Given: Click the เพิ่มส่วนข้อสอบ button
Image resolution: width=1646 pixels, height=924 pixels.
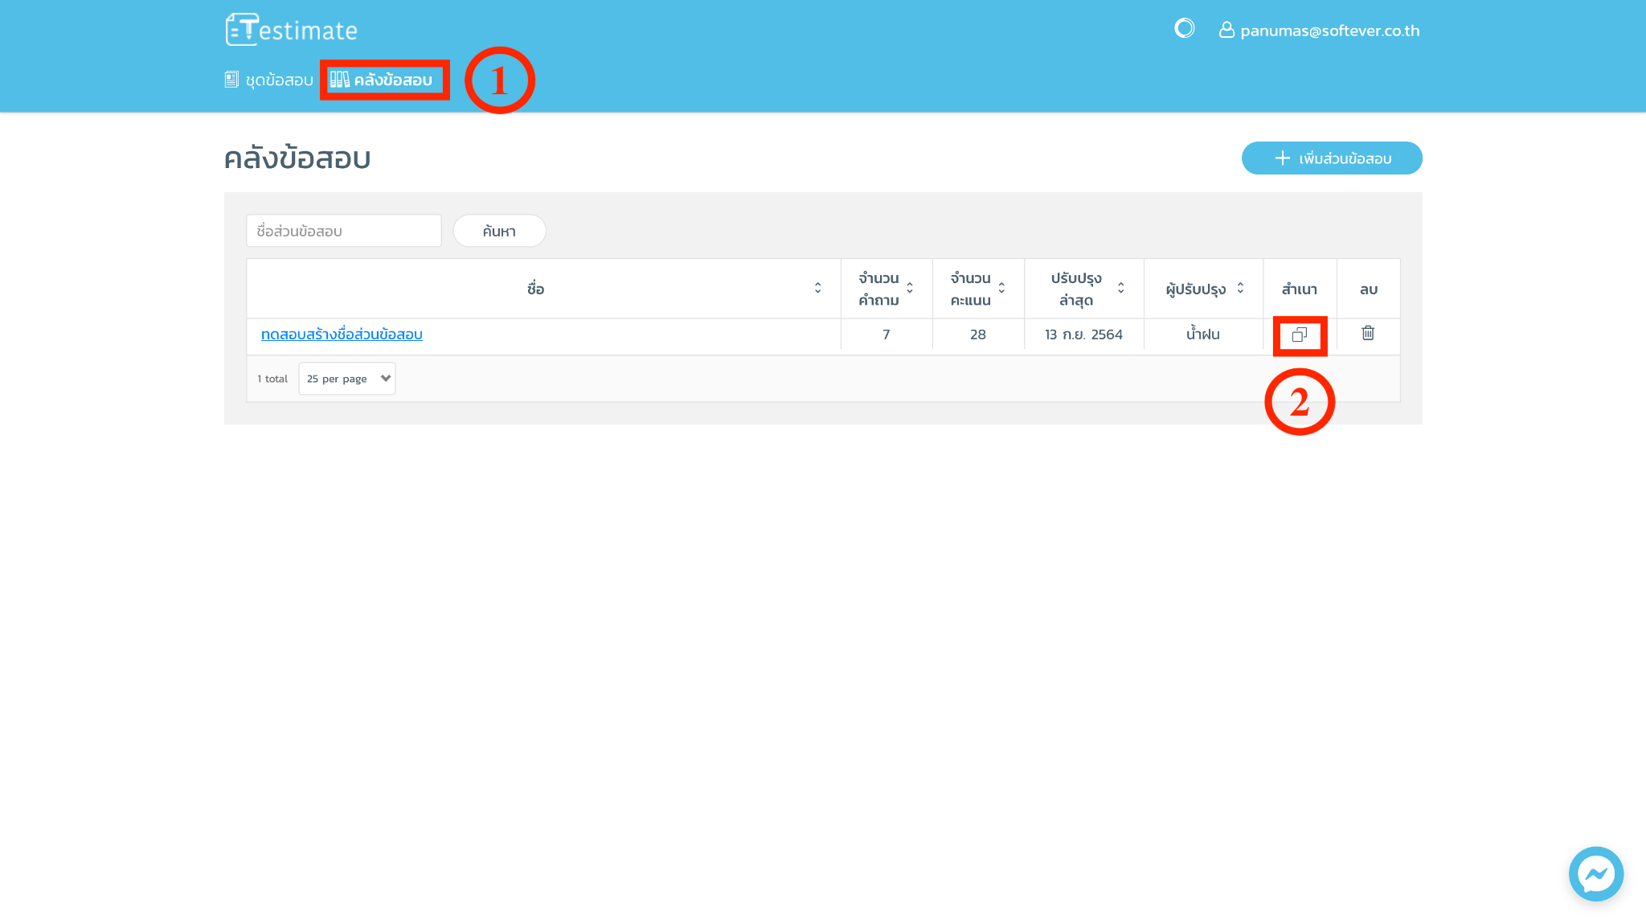Looking at the screenshot, I should click(x=1332, y=158).
